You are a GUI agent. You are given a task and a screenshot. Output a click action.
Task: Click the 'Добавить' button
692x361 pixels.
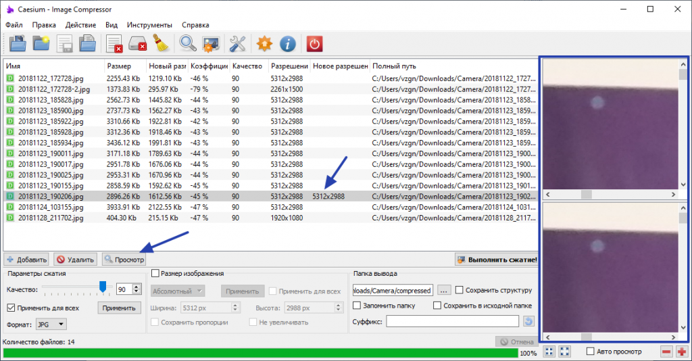pyautogui.click(x=26, y=260)
